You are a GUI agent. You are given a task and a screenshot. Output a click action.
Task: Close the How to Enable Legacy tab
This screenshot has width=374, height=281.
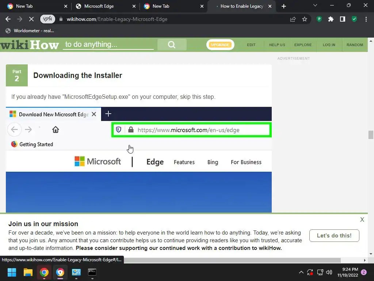[270, 6]
